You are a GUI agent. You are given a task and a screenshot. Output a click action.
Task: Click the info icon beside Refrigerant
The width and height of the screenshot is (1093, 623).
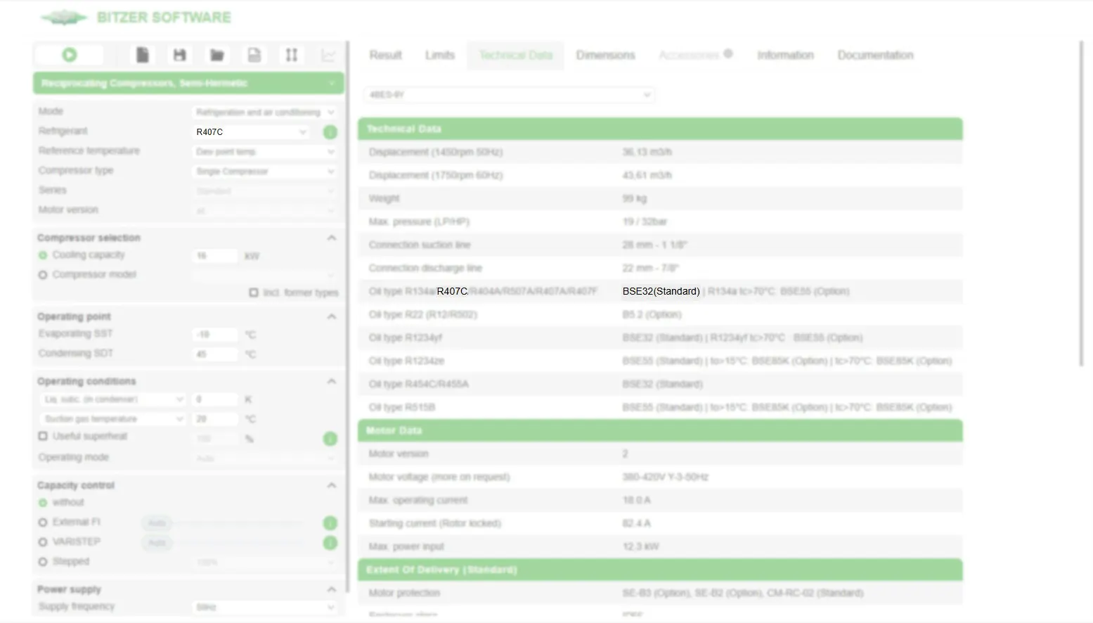(x=330, y=131)
